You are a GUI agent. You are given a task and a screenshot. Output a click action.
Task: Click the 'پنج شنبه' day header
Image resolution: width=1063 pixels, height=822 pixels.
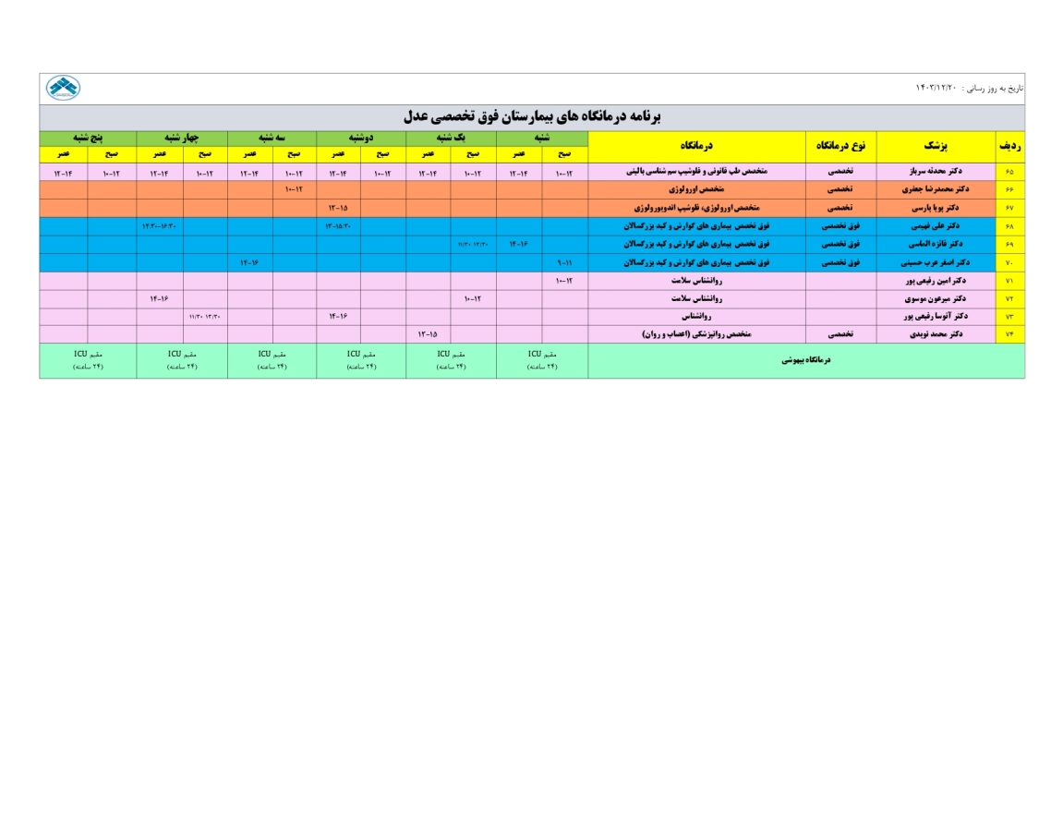[88, 139]
